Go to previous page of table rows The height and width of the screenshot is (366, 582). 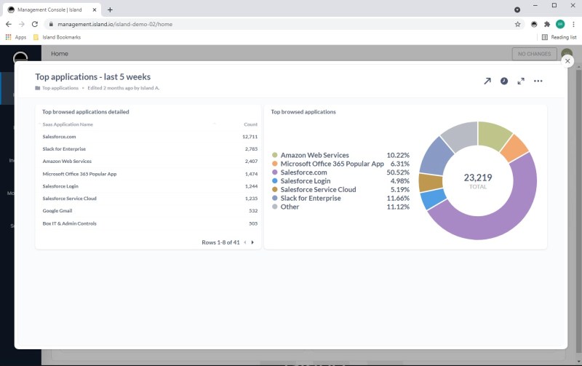pos(245,242)
